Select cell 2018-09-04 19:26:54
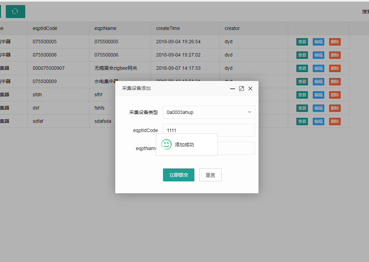The width and height of the screenshot is (369, 262). [x=185, y=42]
